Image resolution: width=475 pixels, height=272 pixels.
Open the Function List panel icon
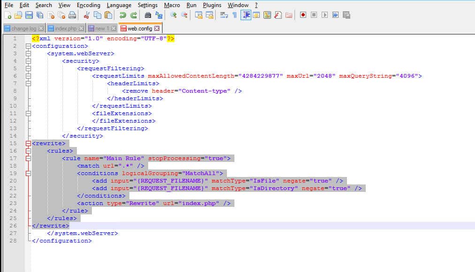[278, 15]
